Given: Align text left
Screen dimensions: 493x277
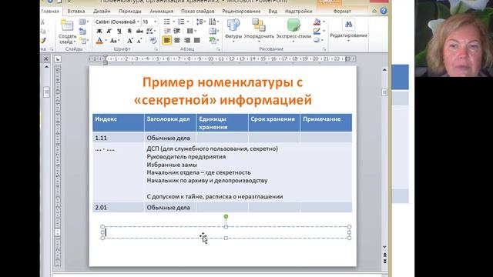Looking at the screenshot, I should [167, 40].
